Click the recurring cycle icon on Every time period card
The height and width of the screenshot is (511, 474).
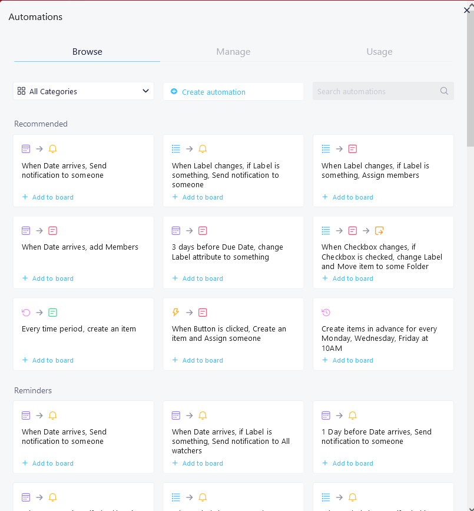tap(25, 312)
